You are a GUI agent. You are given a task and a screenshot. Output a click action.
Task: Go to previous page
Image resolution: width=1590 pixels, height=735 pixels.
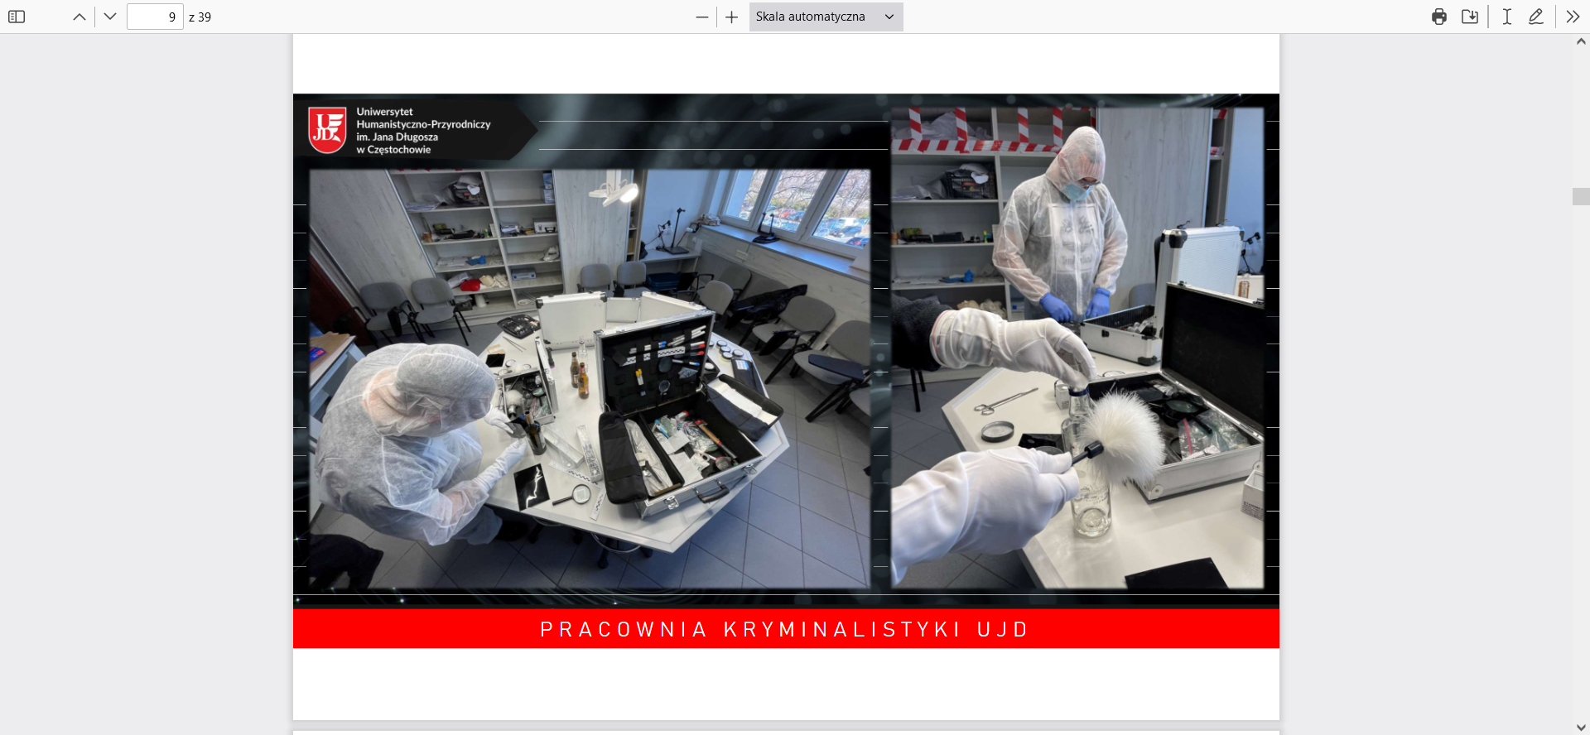tap(79, 17)
